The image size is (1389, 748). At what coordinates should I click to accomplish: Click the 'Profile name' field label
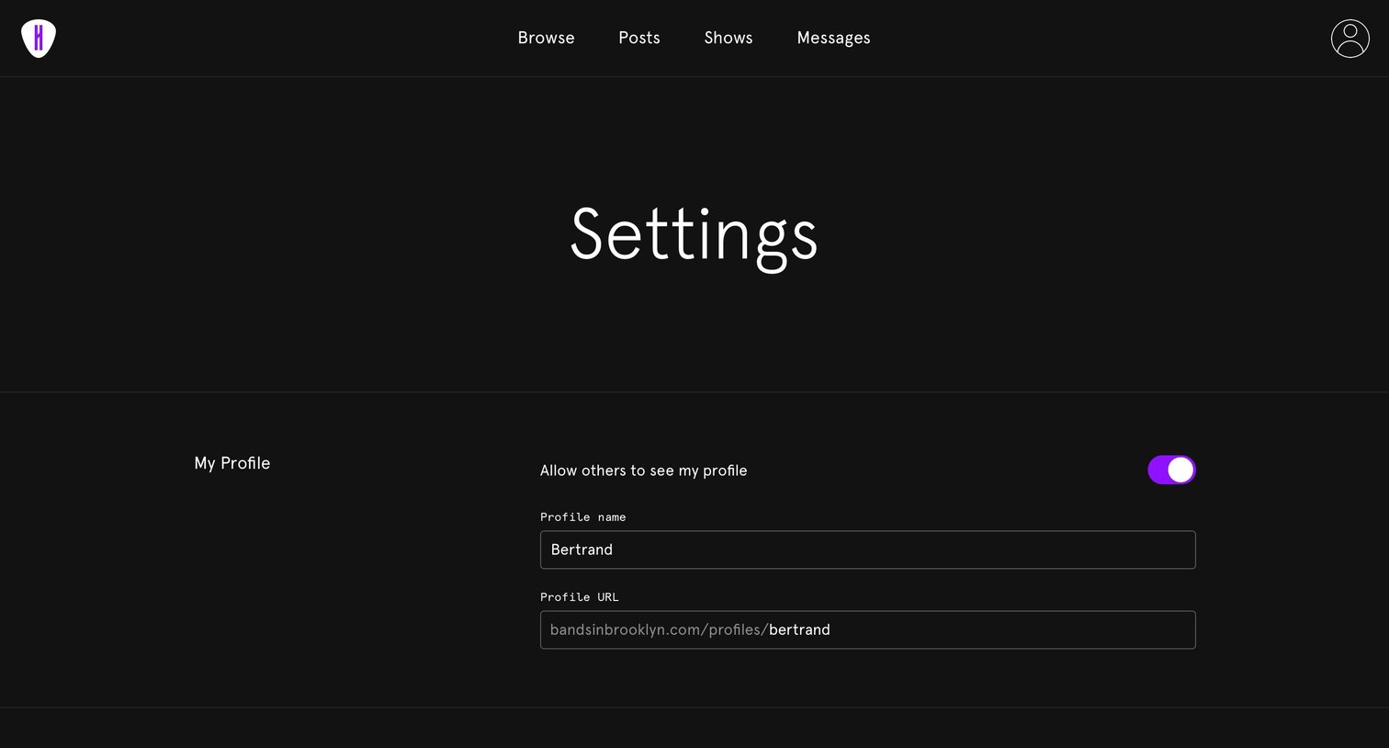582,517
